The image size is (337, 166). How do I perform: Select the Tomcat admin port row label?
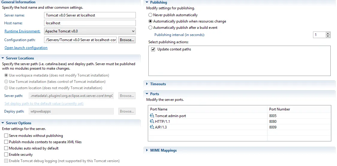[x=170, y=116]
